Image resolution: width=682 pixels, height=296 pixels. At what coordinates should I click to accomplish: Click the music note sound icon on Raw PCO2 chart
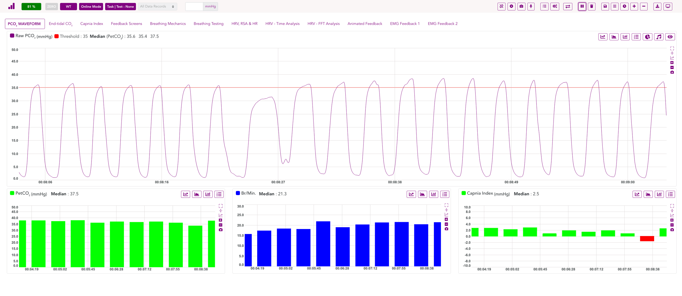659,37
